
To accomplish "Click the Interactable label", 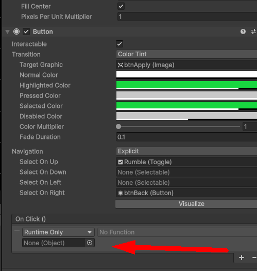I will point(29,44).
